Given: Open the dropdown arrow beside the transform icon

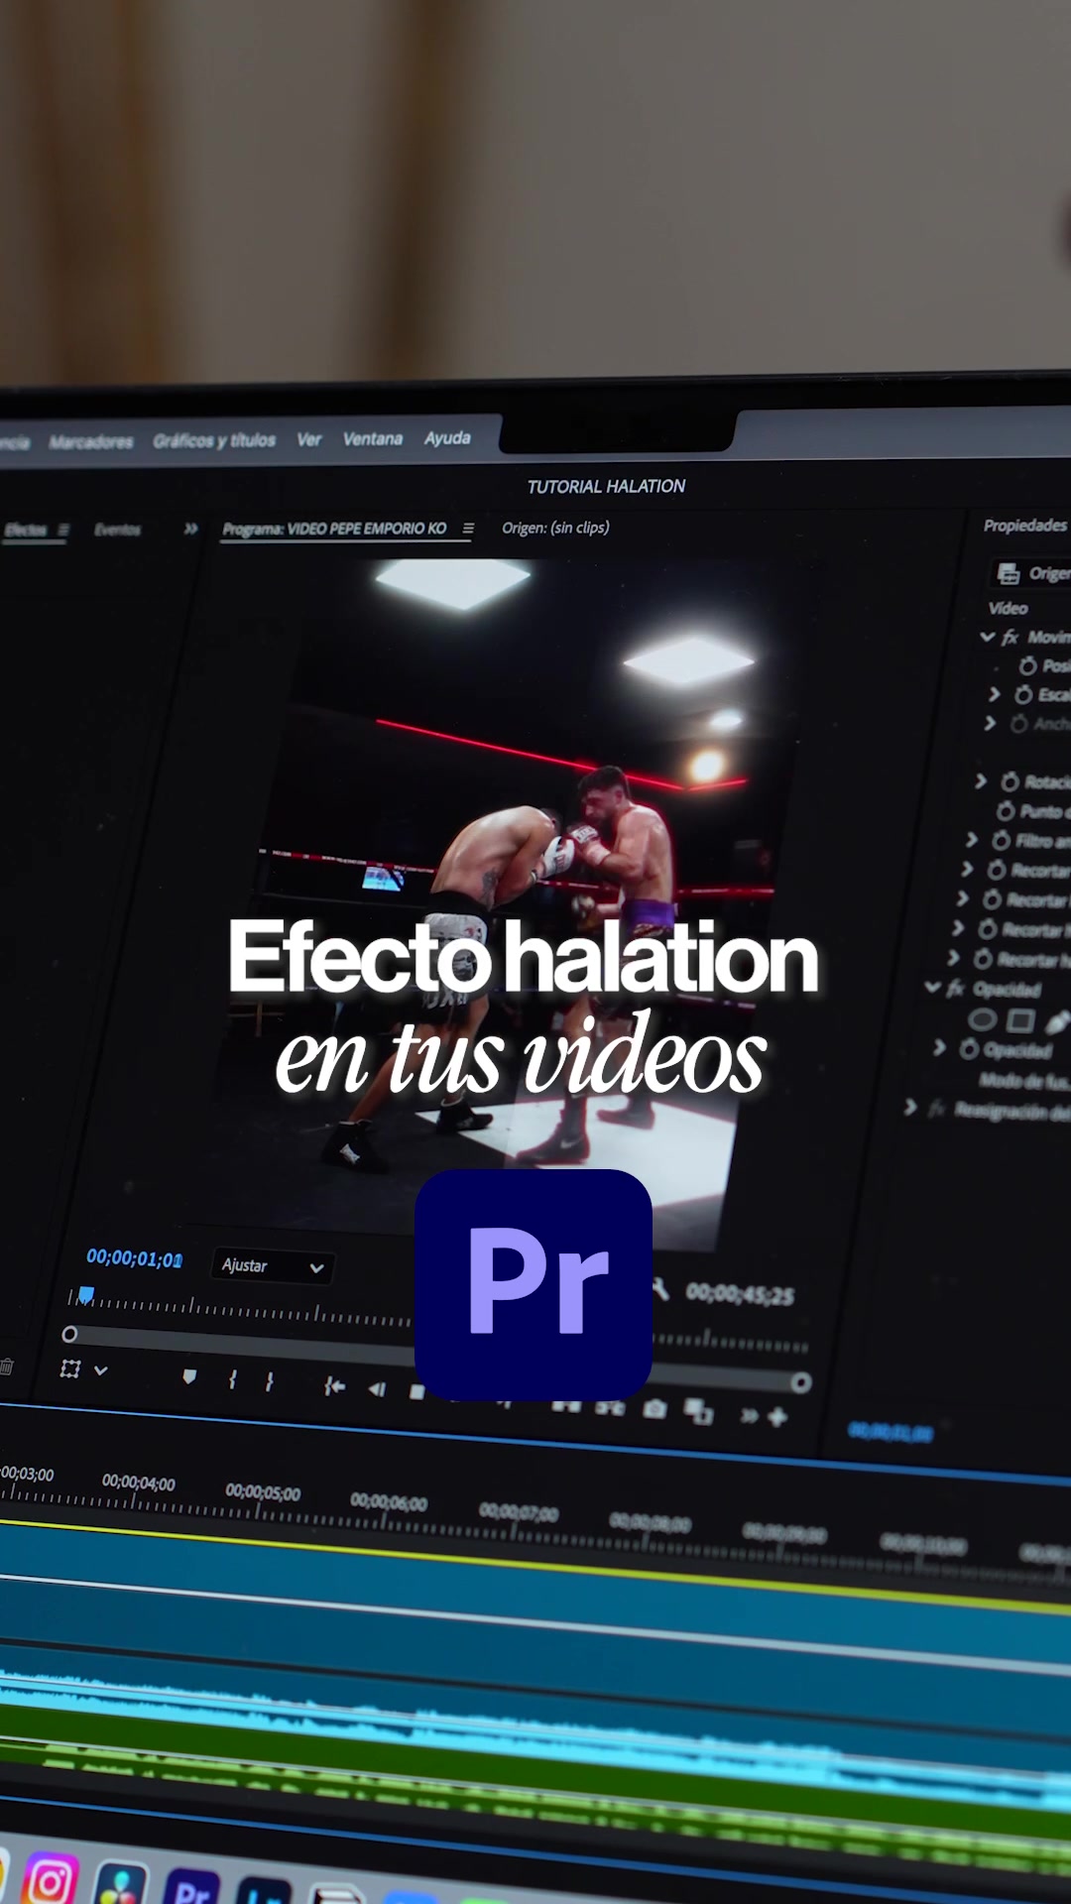Looking at the screenshot, I should tap(100, 1370).
